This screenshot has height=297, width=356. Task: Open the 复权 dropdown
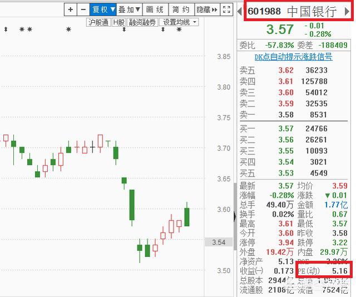point(103,9)
